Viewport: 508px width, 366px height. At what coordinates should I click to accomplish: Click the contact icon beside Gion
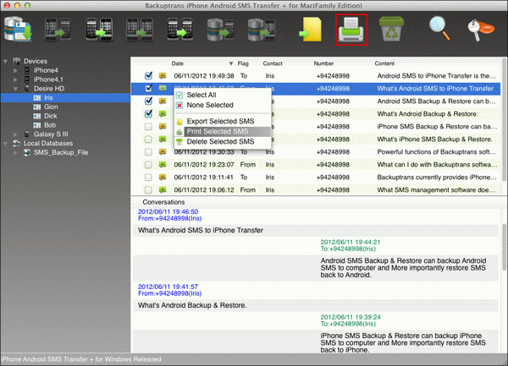pos(37,107)
